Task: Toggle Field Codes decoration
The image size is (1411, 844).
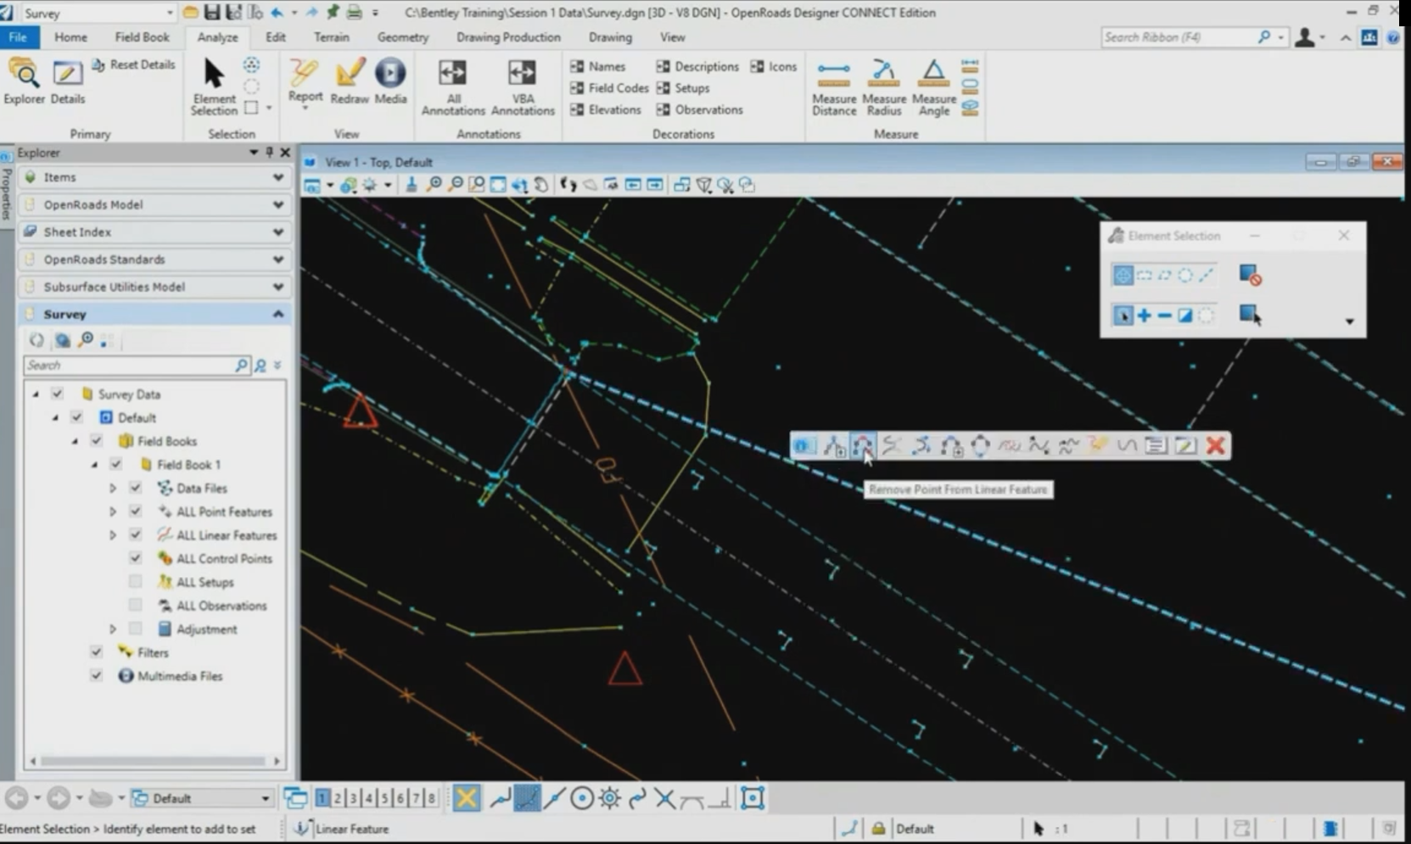Action: coord(609,88)
